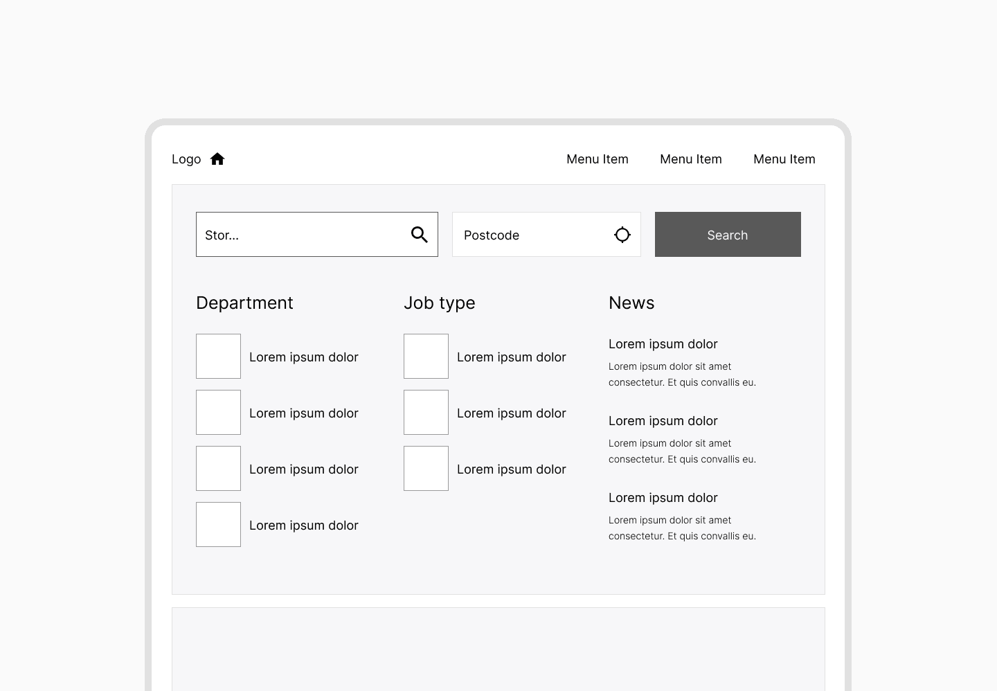Focus the Stor... search input field
997x691 pixels.
pyautogui.click(x=317, y=235)
